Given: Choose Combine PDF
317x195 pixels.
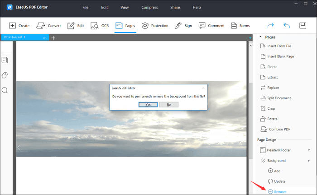Looking at the screenshot, I should [275, 130].
